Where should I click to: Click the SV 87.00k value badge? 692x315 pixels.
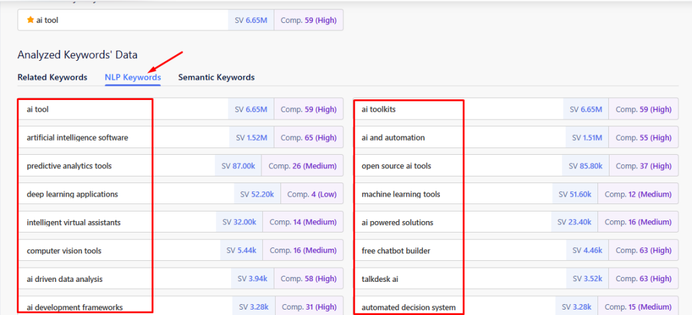pos(238,166)
